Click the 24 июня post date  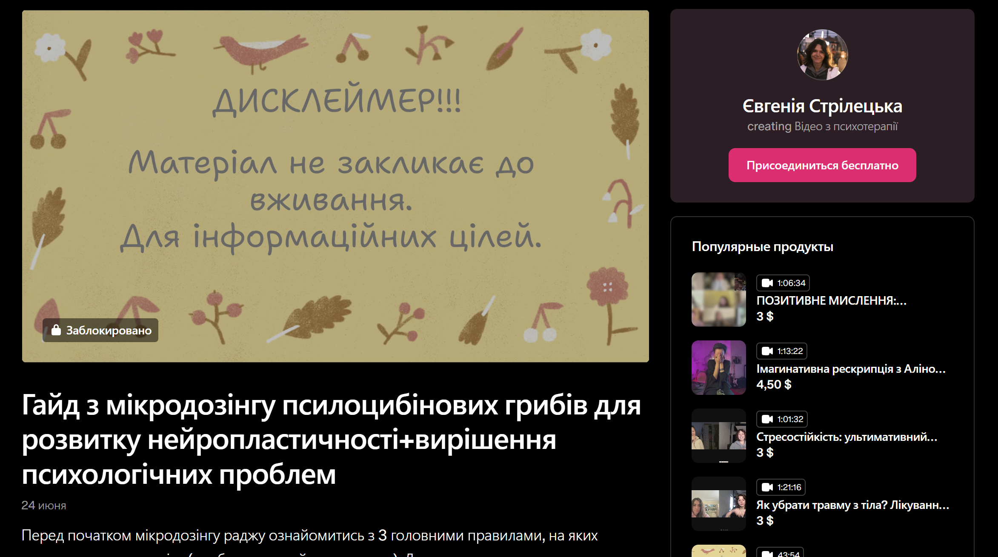click(x=44, y=506)
